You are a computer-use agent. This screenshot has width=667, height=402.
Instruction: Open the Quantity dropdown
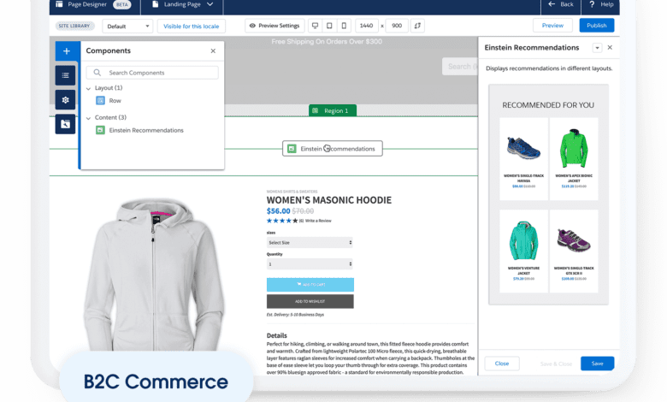tap(310, 264)
